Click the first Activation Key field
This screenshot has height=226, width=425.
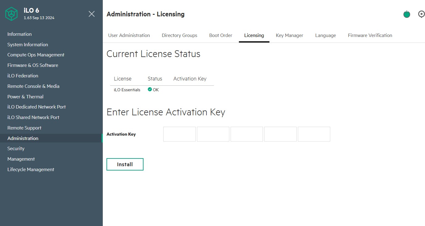(179, 134)
